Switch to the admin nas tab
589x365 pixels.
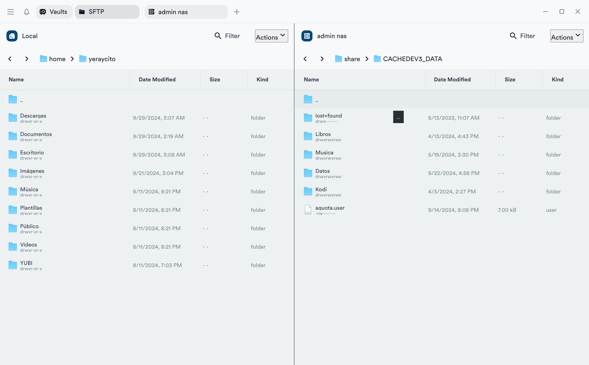186,12
